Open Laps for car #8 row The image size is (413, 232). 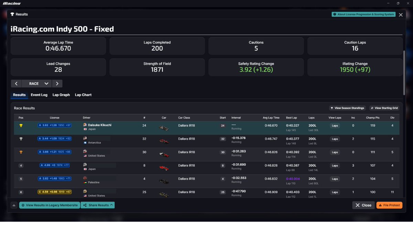(335, 166)
